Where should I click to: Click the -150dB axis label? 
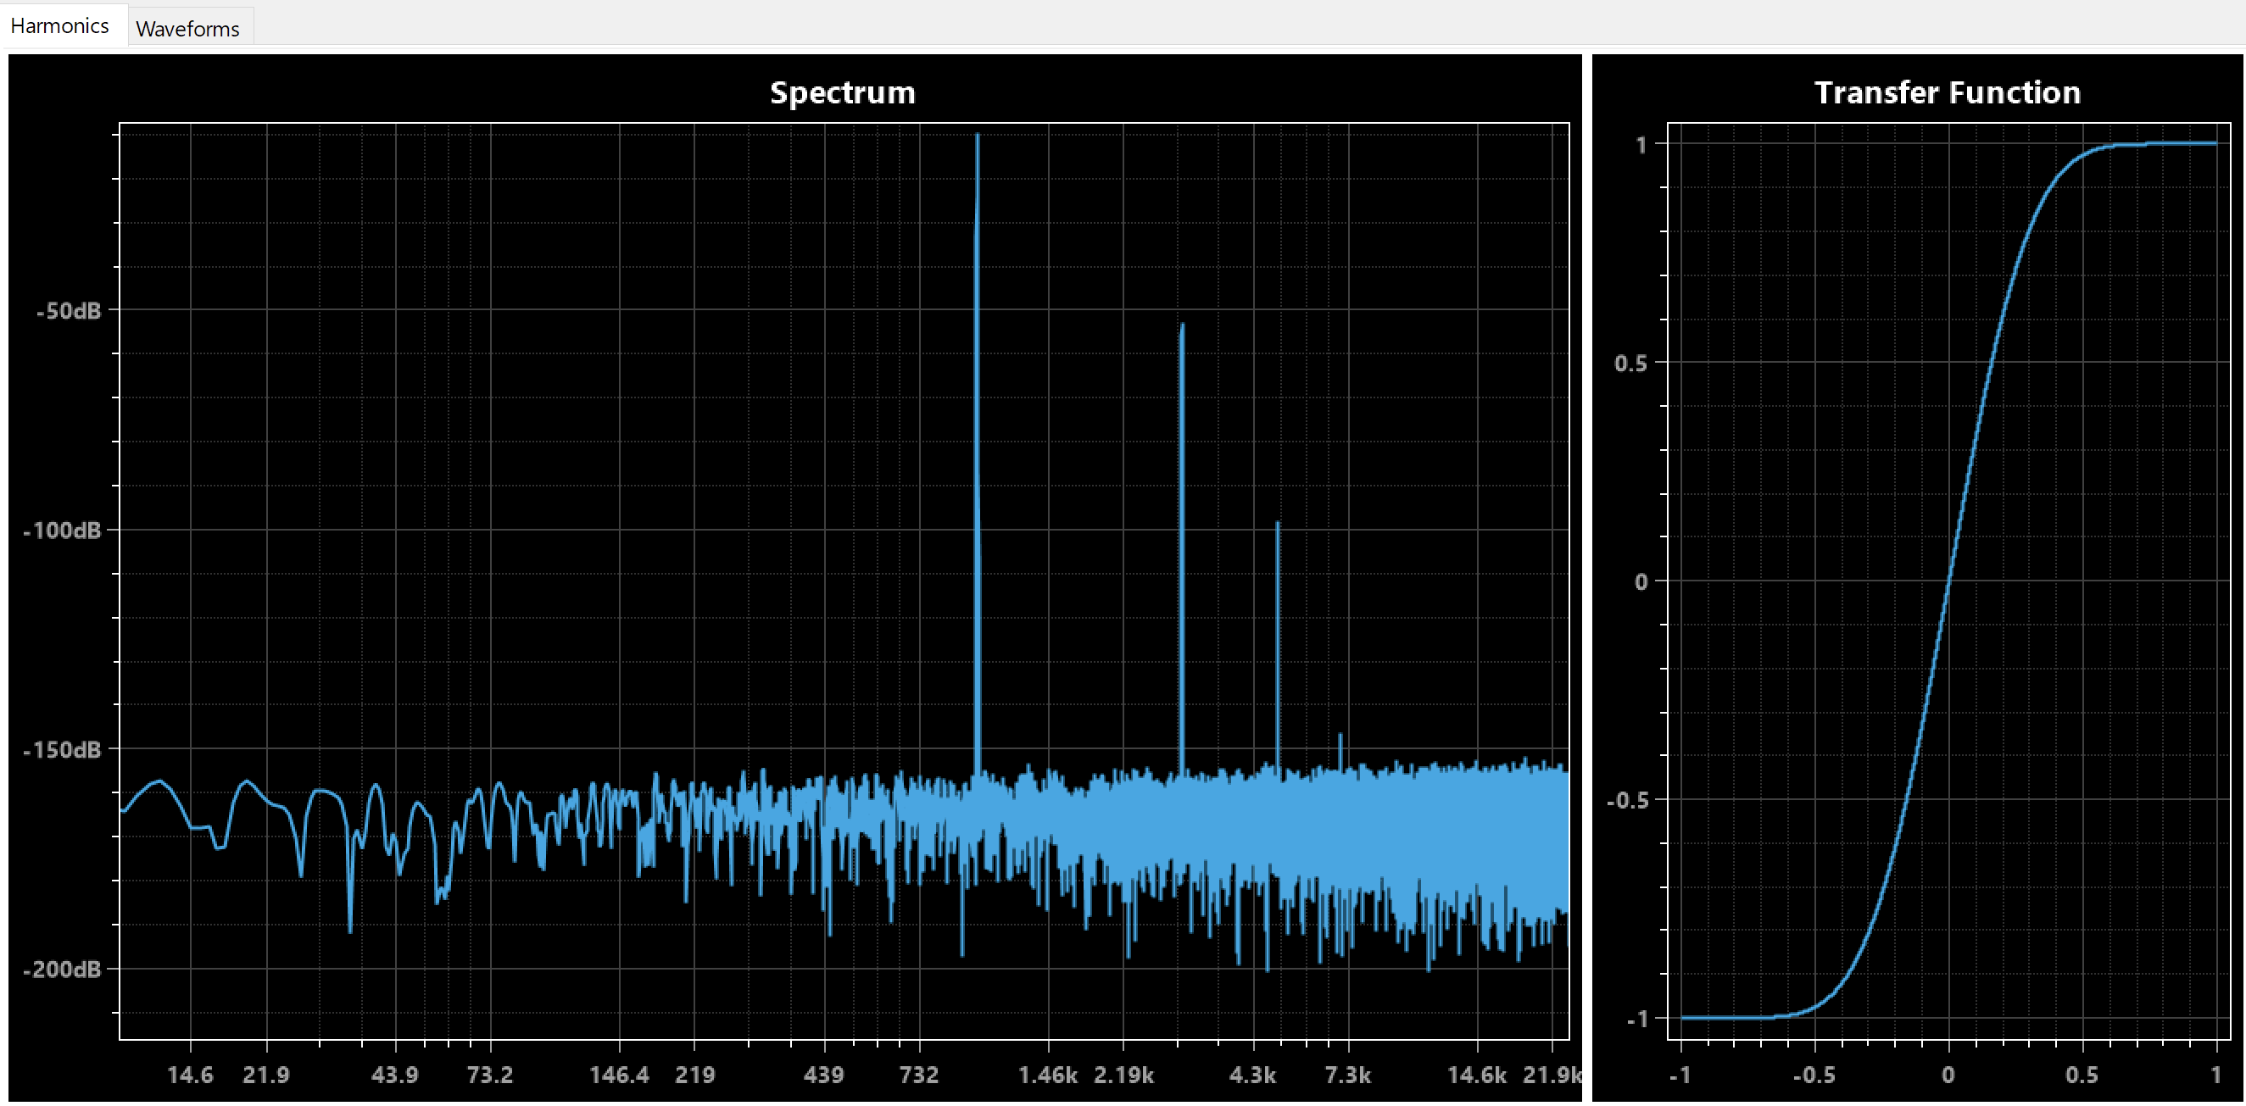pos(62,749)
